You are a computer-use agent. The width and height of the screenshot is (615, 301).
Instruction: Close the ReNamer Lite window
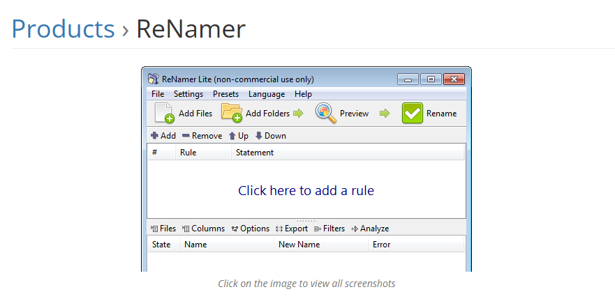tap(454, 79)
